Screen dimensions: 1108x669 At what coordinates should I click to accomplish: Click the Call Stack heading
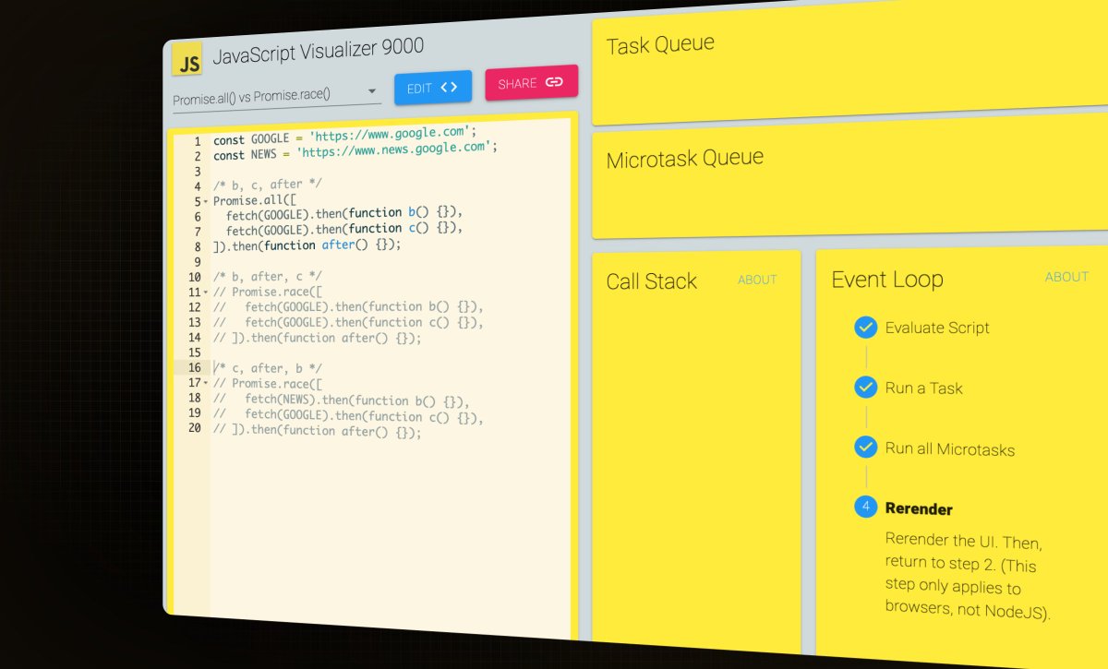click(651, 281)
